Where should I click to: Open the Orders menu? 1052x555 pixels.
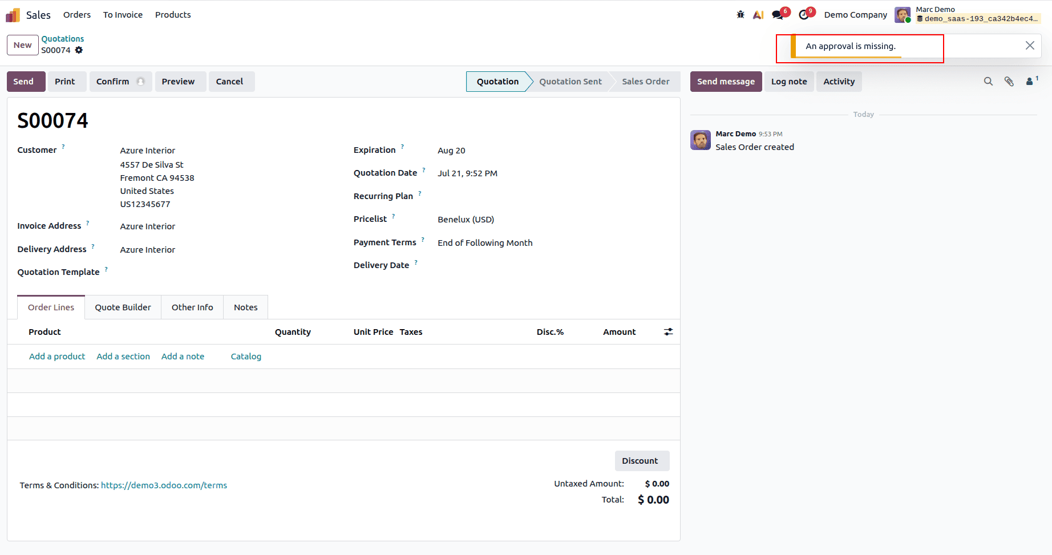click(x=77, y=15)
